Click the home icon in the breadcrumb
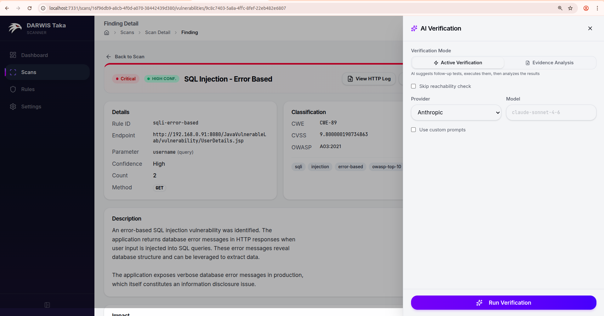This screenshot has width=604, height=316. click(106, 32)
